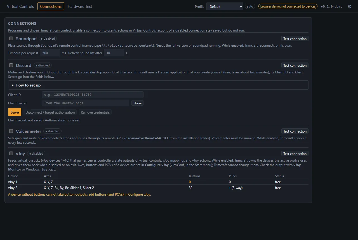Screen dimensions: 358x240
Task: Click the X, Y, Z axes cell
Action: pos(49,182)
